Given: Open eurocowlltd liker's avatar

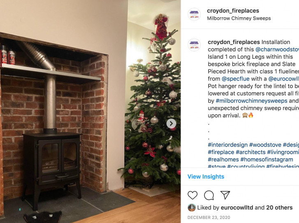Looking at the screenshot, I should tap(192, 207).
